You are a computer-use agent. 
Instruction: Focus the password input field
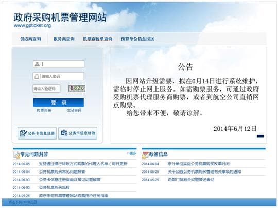[x=59, y=76]
